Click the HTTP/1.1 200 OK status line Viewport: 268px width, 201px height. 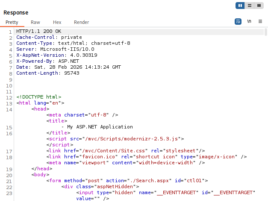click(38, 32)
